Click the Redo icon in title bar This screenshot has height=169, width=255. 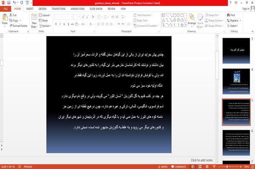(22, 3)
